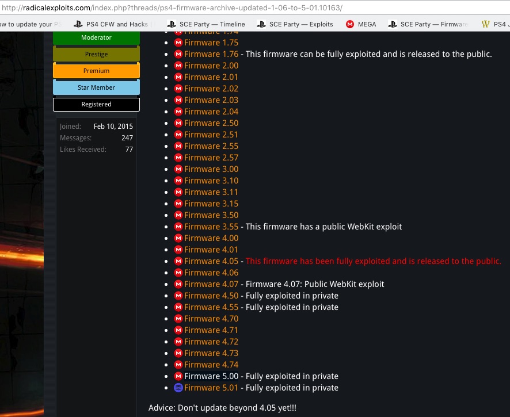Click the blue icon beside Firmware 5.01
Image resolution: width=510 pixels, height=417 pixels.
178,388
